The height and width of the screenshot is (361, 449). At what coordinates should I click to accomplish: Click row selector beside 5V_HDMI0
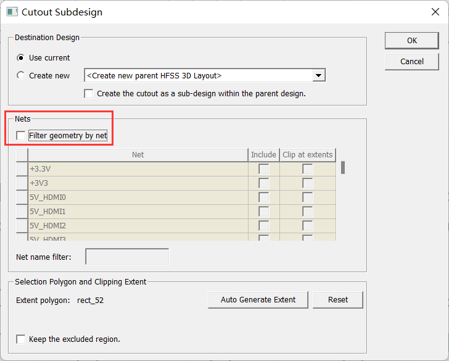pos(22,197)
